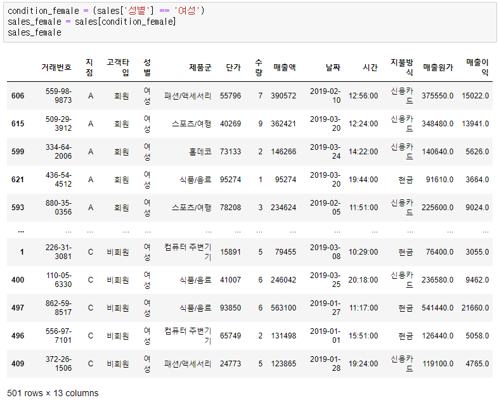
Task: Click profit value 9462.0
Action: click(477, 280)
